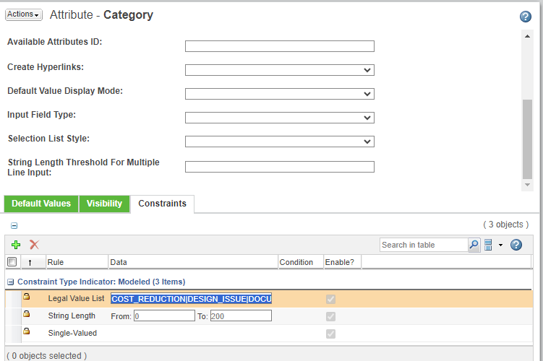Open the Input Field Type dropdown
The width and height of the screenshot is (543, 361).
[279, 118]
